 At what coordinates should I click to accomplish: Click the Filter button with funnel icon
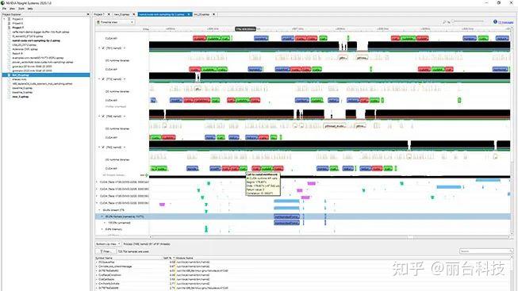pos(105,251)
